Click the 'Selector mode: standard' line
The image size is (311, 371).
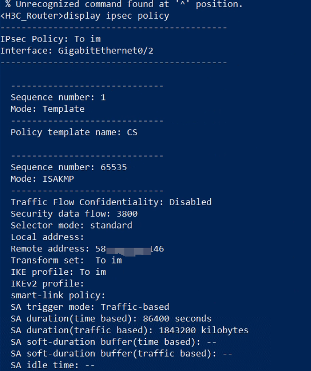click(71, 225)
